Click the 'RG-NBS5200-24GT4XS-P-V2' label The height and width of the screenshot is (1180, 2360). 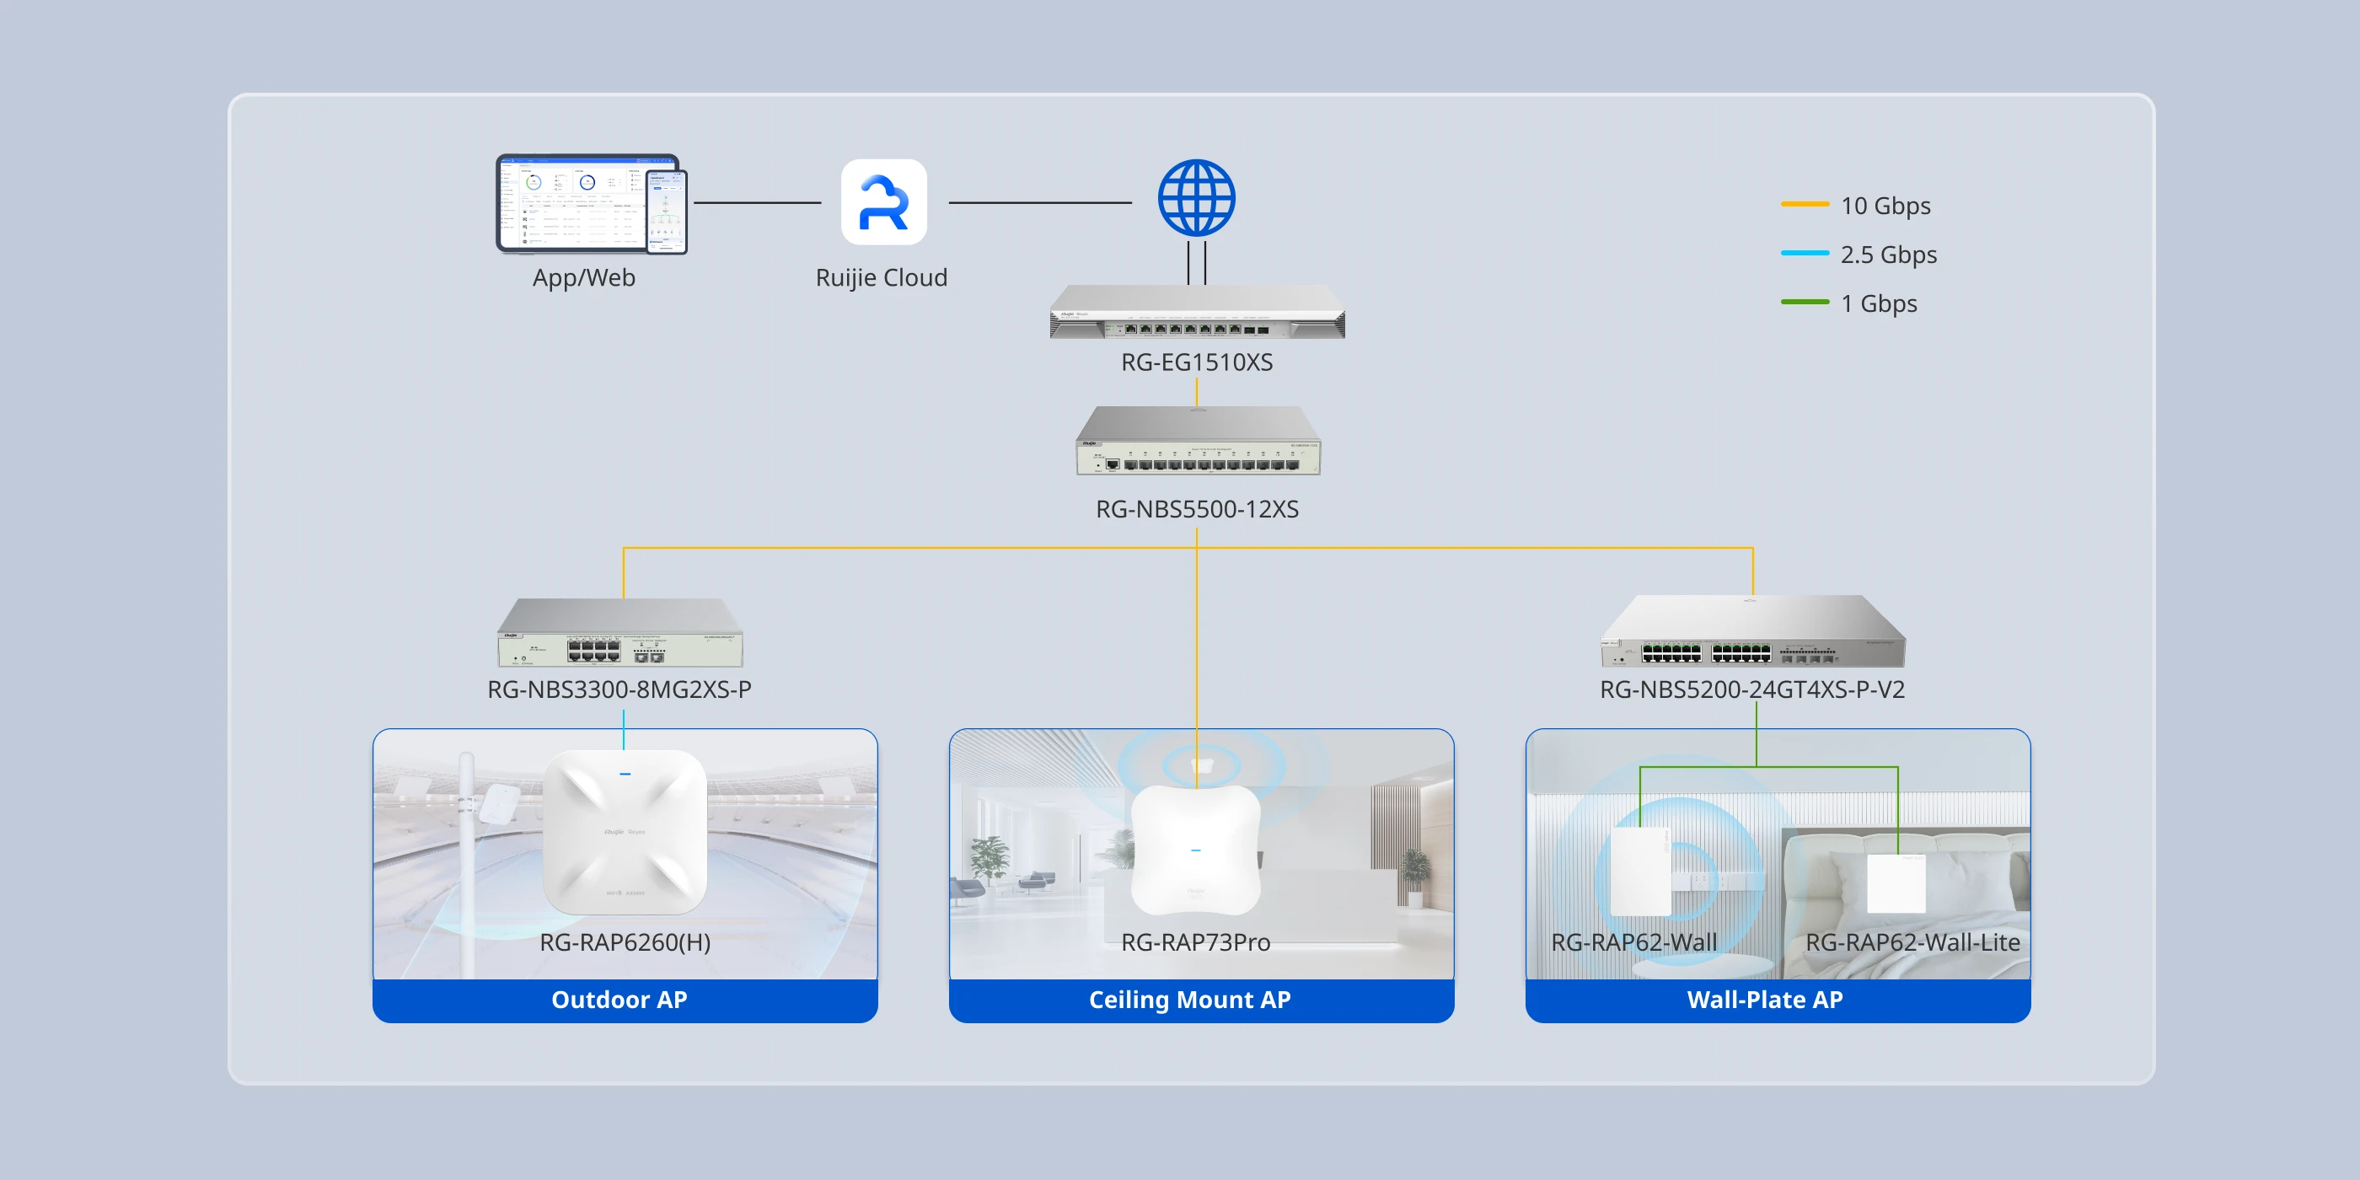tap(1751, 689)
